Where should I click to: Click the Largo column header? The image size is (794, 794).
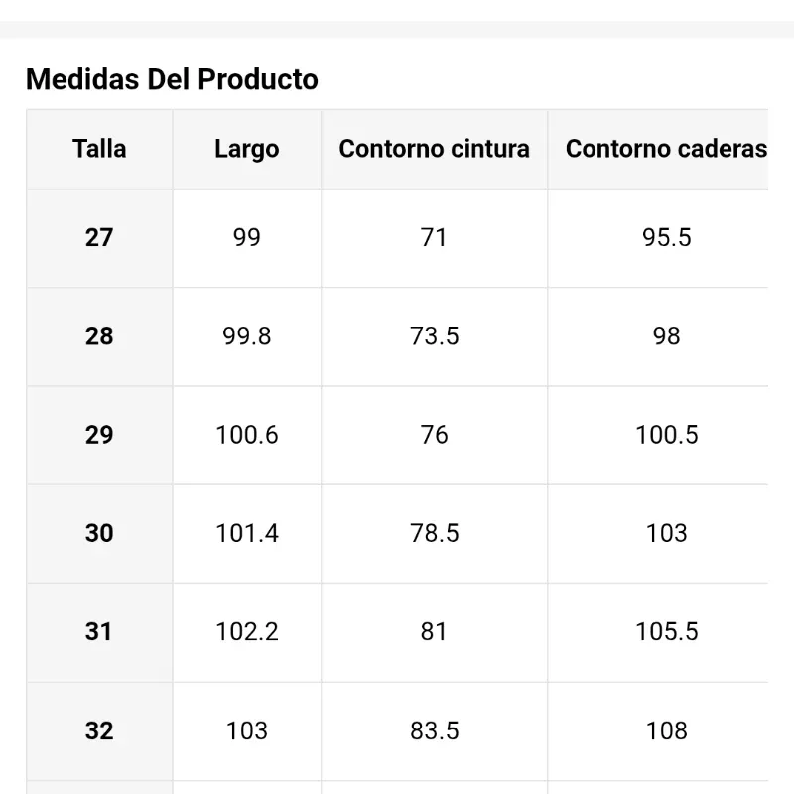pyautogui.click(x=246, y=149)
